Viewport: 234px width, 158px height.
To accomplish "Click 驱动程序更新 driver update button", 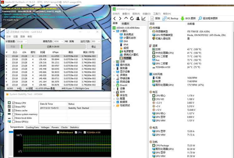I will (208, 18).
